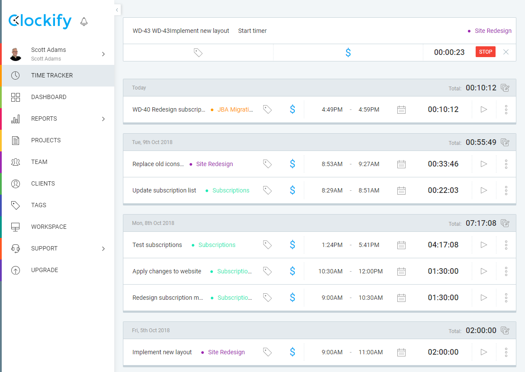Toggle billable on Redesign subscription 9:00AM entry
The width and height of the screenshot is (525, 372).
[x=293, y=298]
